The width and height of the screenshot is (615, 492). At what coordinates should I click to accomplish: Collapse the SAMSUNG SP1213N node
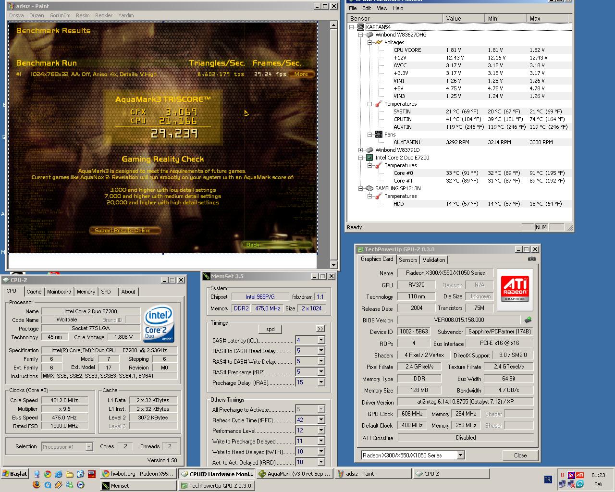click(361, 188)
